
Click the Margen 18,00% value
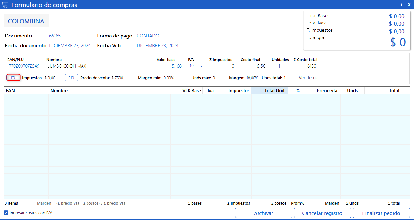click(252, 78)
